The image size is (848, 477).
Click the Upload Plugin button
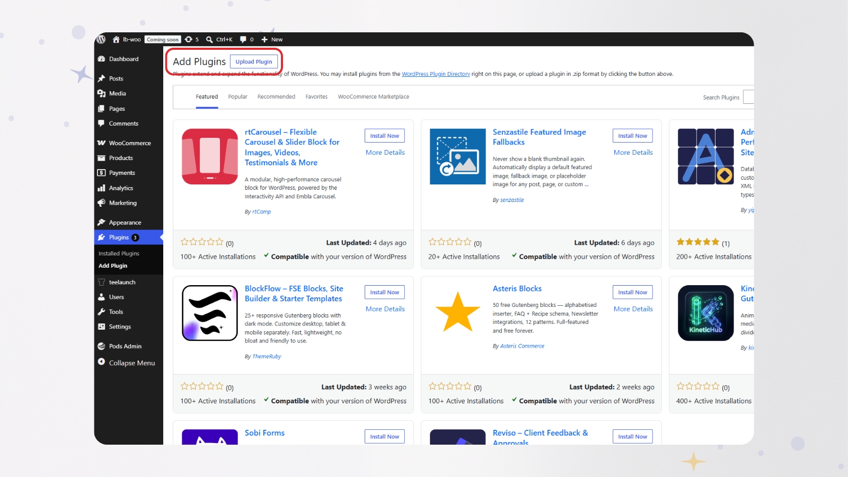[x=254, y=61]
